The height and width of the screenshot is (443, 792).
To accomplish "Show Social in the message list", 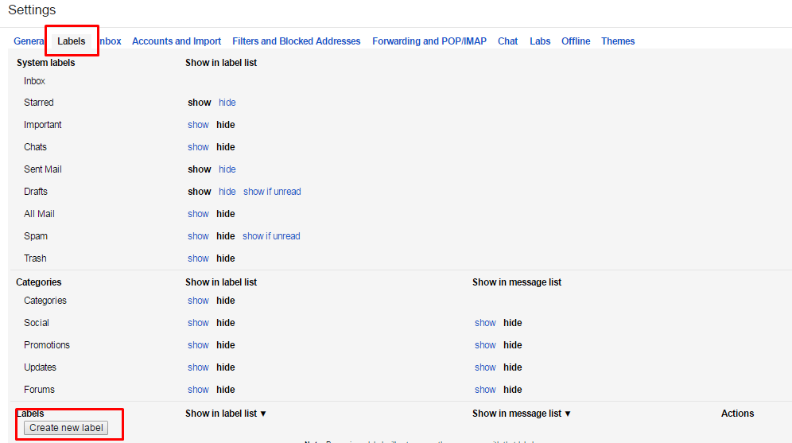I will point(485,323).
